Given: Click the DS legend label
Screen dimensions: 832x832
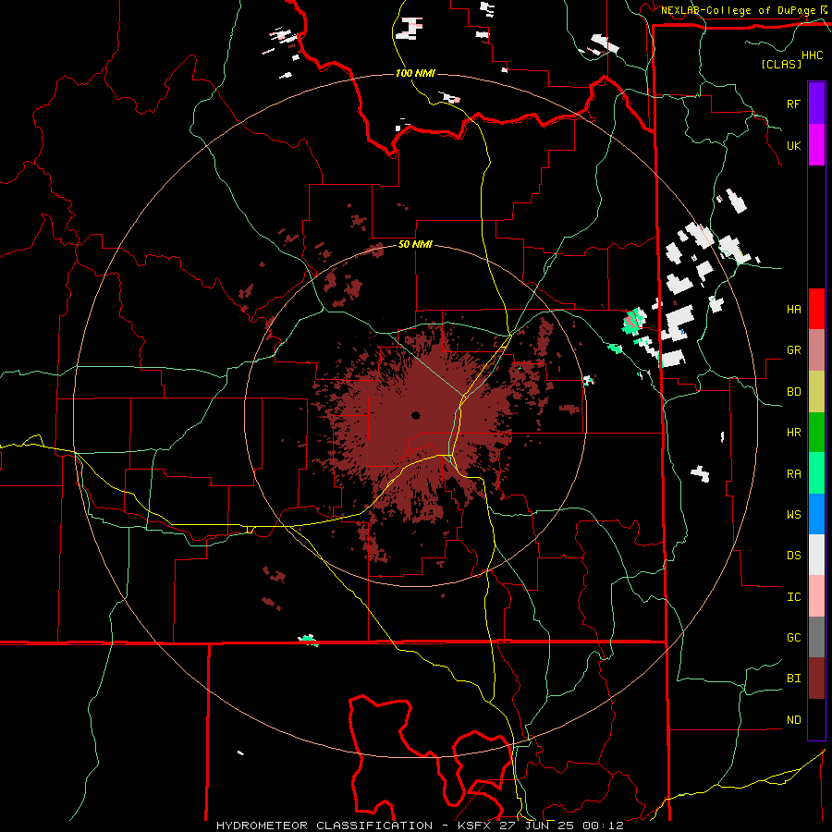Looking at the screenshot, I should 794,556.
